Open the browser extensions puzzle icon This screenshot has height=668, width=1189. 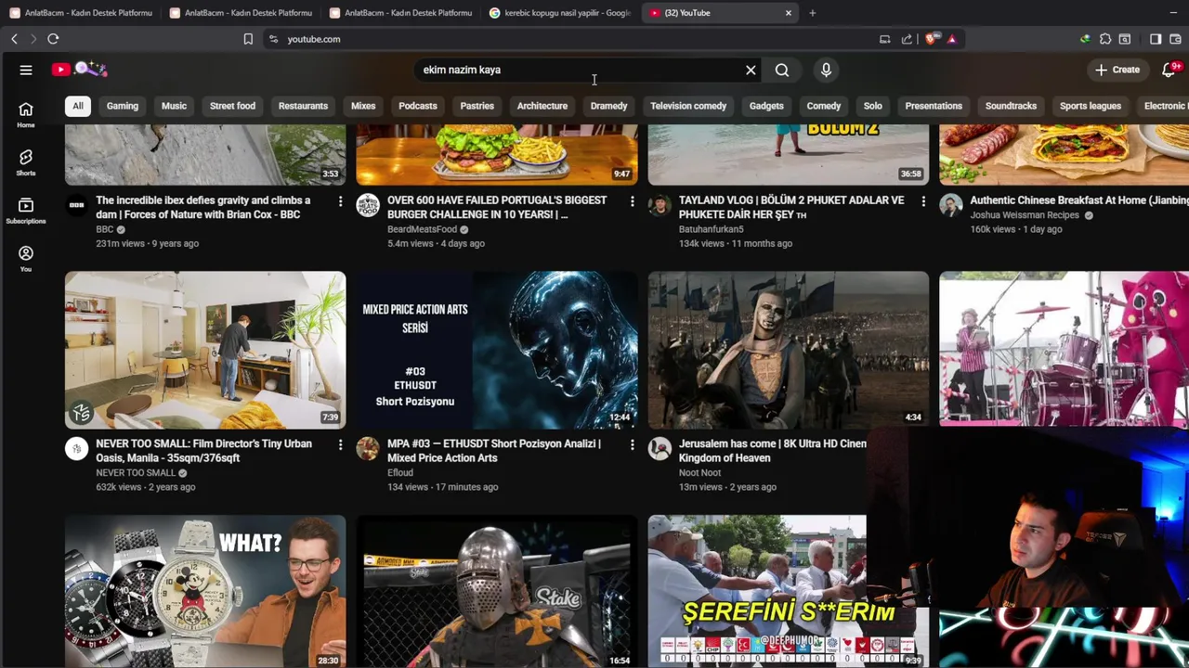click(x=1105, y=39)
